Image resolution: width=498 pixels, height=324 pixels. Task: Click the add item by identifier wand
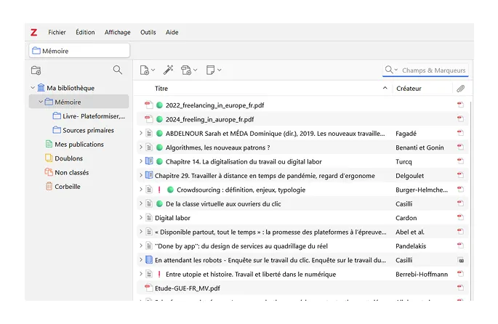pyautogui.click(x=168, y=70)
